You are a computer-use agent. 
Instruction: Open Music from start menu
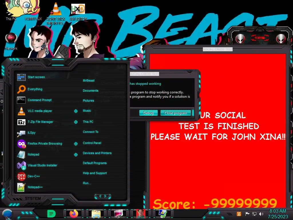point(87,111)
